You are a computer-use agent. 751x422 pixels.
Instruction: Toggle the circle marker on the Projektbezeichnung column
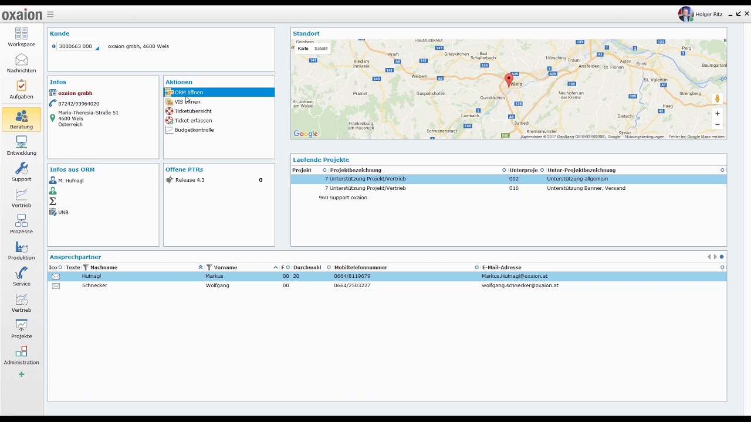click(x=504, y=170)
